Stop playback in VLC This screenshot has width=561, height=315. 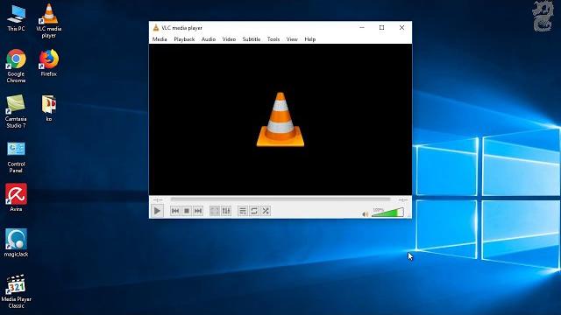(187, 211)
